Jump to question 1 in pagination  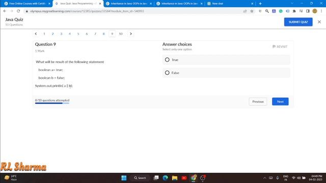[x=44, y=34]
